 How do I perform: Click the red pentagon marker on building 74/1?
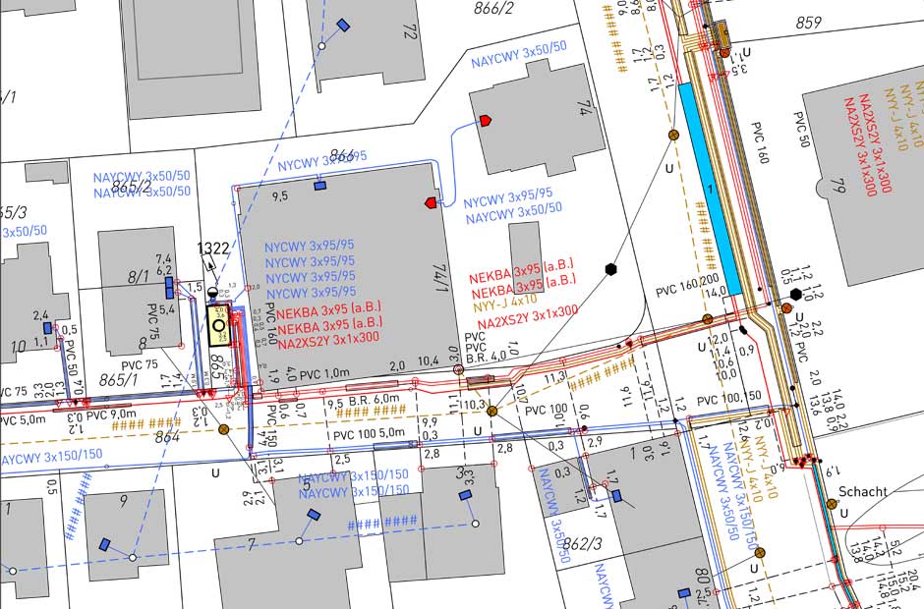click(x=430, y=202)
